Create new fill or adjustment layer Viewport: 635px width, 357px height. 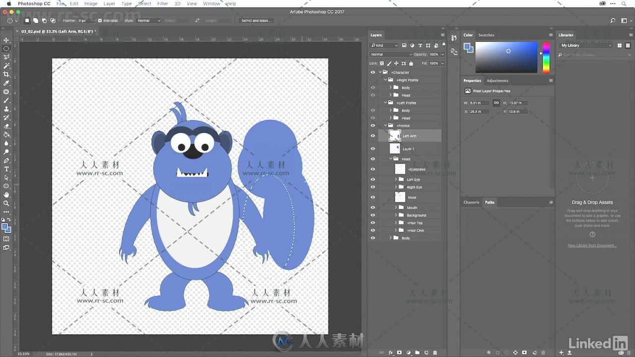(408, 353)
